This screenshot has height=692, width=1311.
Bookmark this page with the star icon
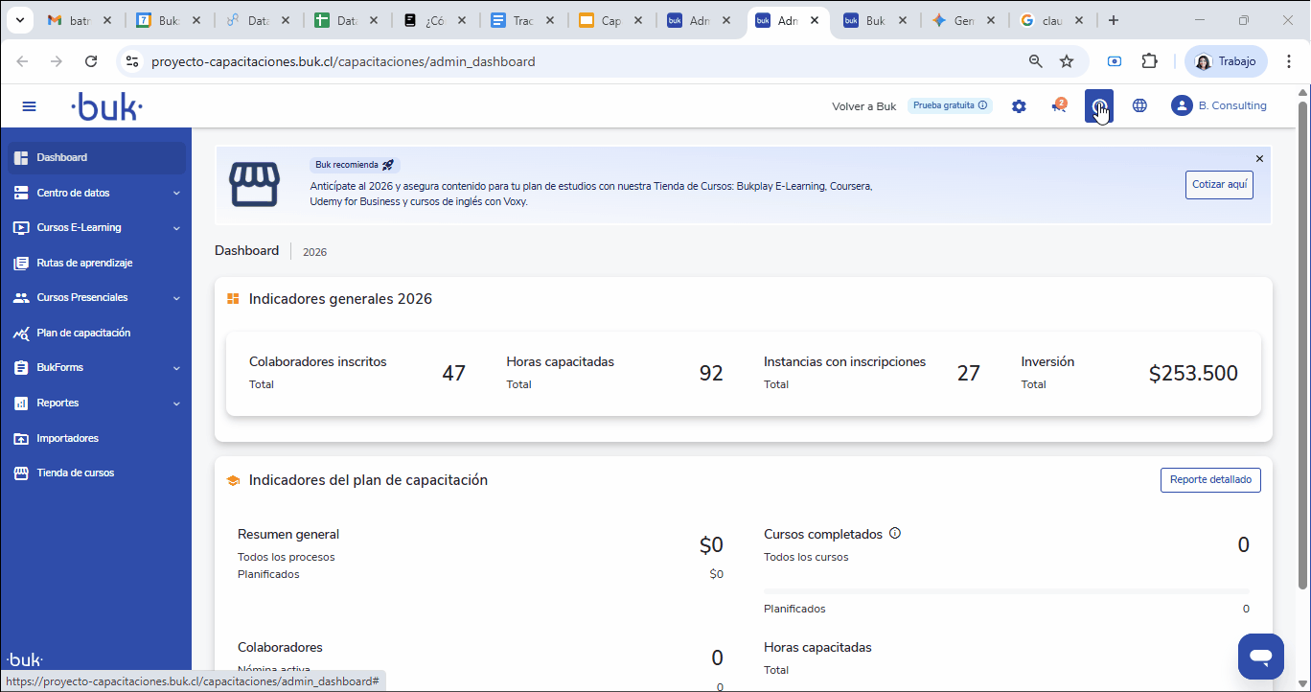coord(1067,61)
